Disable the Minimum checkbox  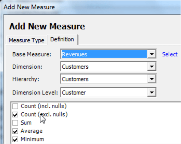pyautogui.click(x=15, y=139)
